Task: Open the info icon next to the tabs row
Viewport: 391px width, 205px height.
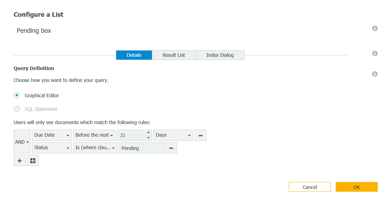Action: (x=375, y=53)
